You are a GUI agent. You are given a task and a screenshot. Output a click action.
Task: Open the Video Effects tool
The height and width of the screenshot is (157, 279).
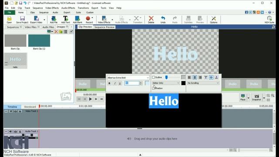coord(104,20)
